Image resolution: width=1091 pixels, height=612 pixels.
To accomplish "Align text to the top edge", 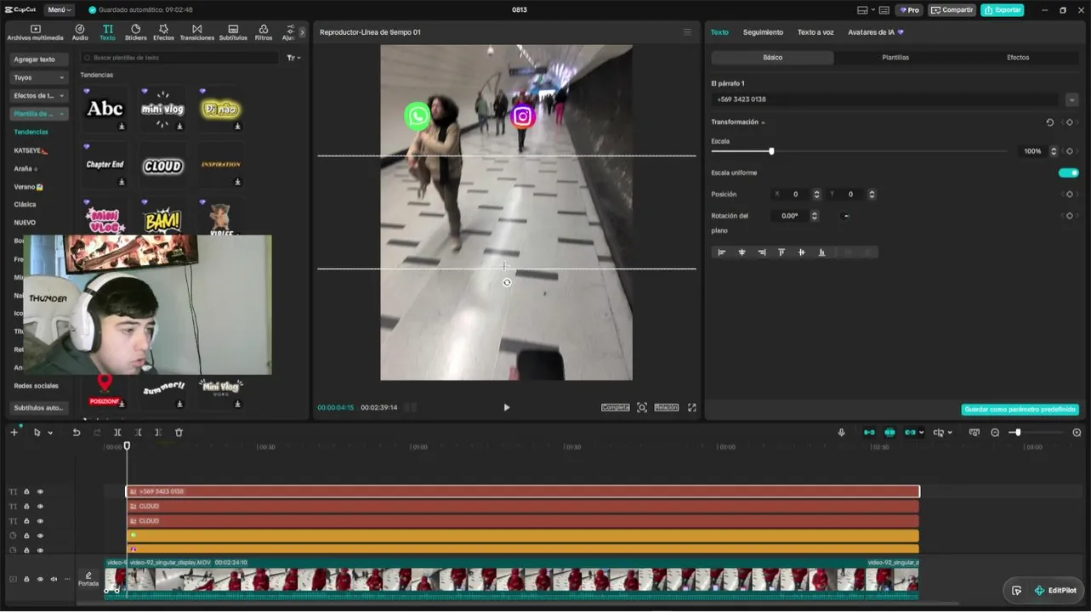I will (x=781, y=252).
